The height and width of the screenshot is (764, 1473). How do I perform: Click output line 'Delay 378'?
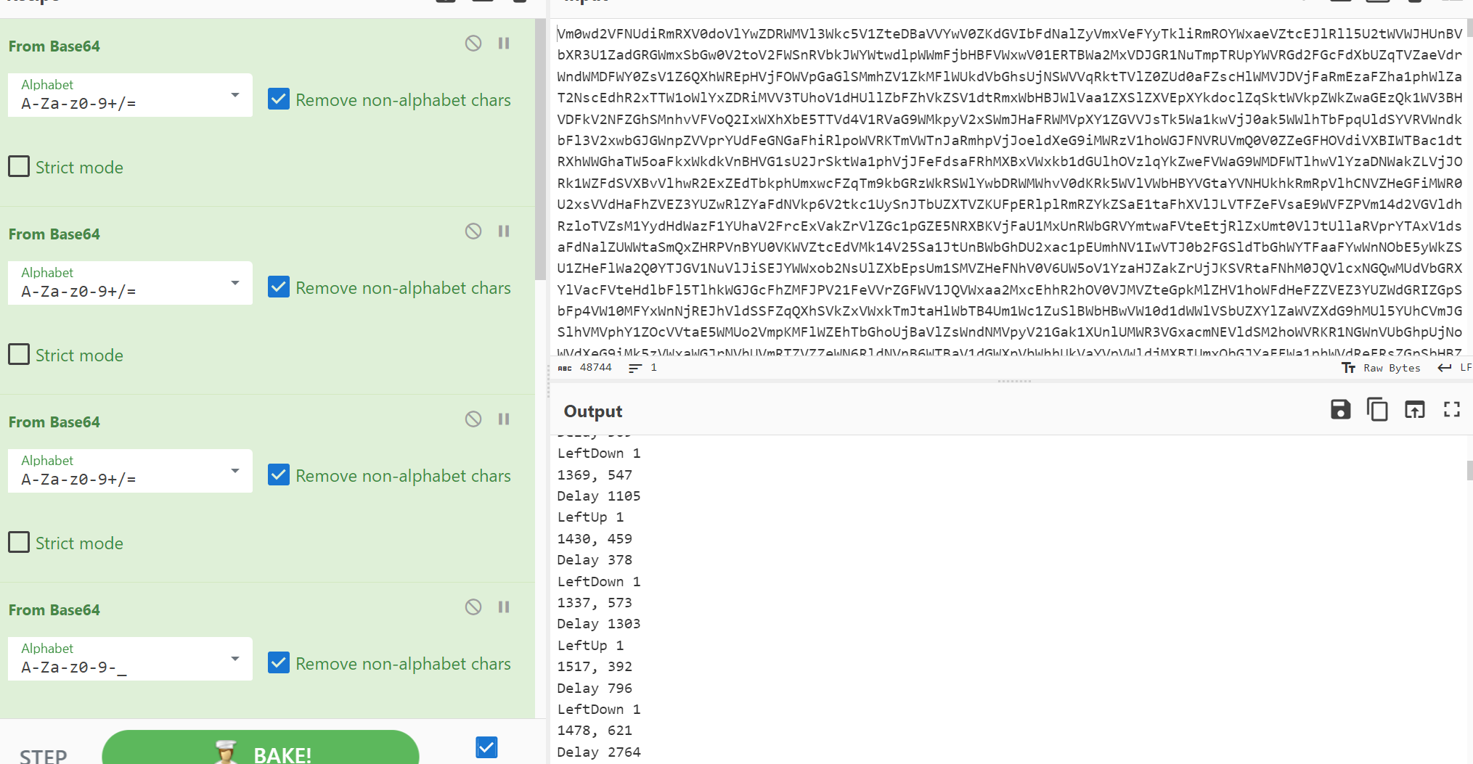(x=595, y=560)
